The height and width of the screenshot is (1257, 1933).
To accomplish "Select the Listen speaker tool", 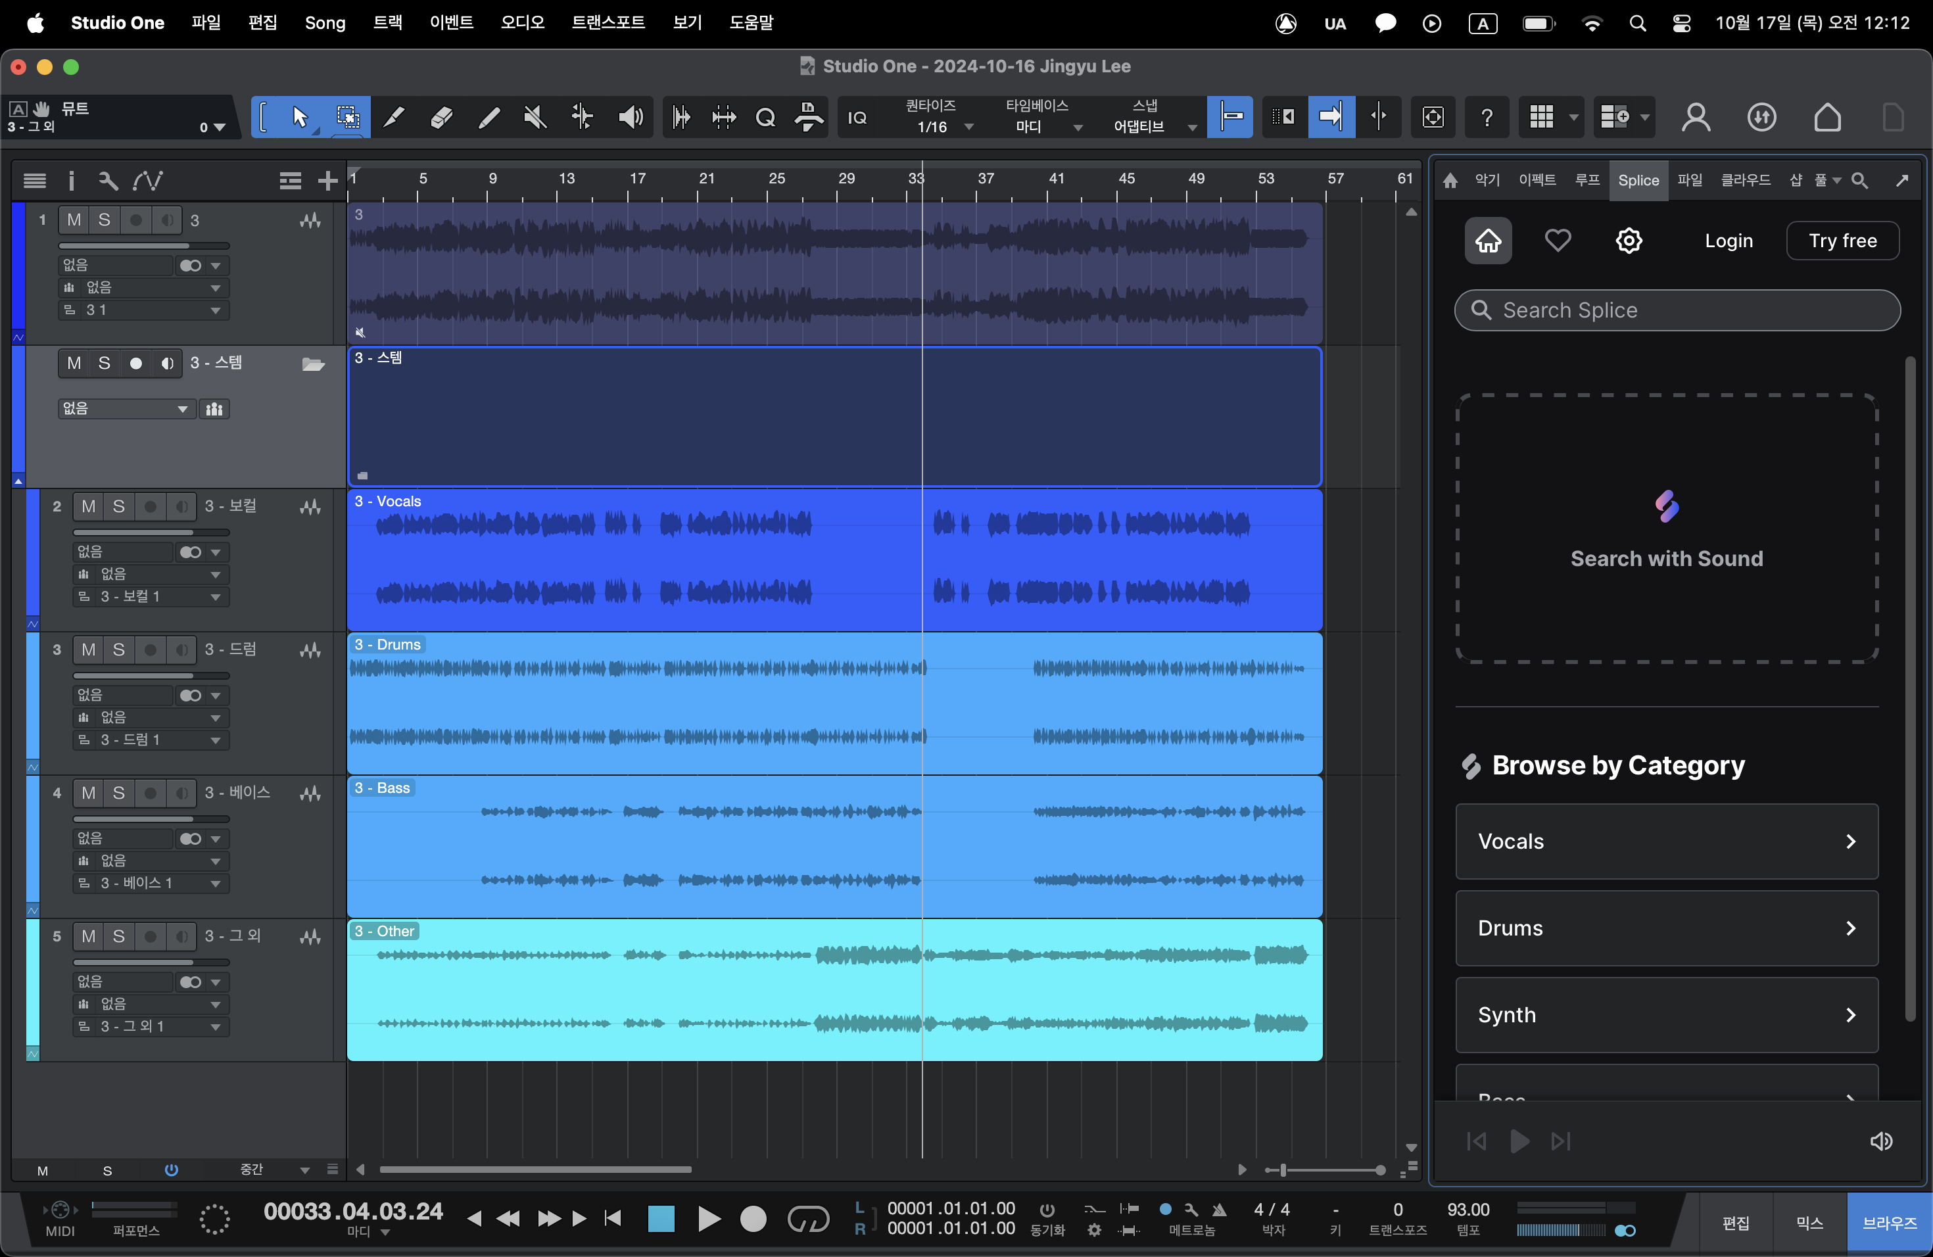I will (631, 117).
